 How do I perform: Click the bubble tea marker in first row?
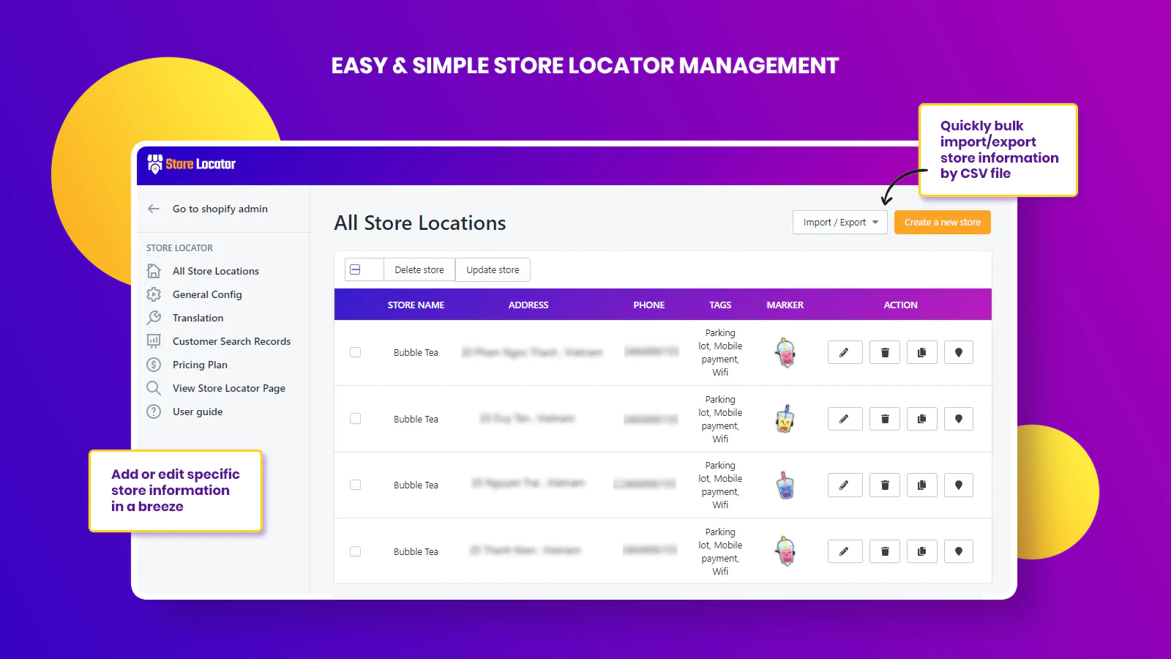[785, 353]
